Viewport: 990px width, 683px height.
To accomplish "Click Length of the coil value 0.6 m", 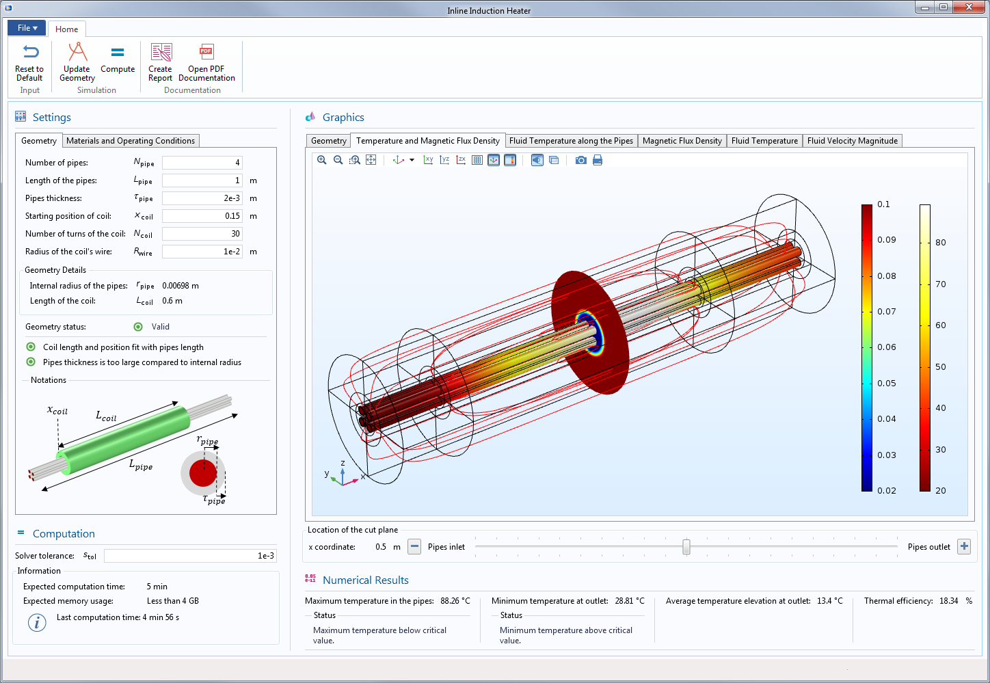I will point(172,301).
